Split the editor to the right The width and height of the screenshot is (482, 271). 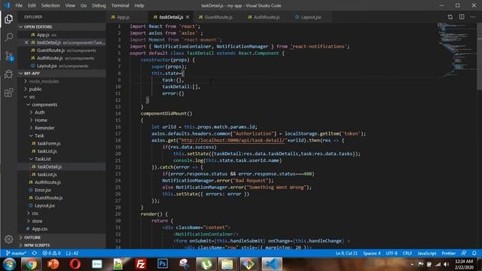[462, 17]
